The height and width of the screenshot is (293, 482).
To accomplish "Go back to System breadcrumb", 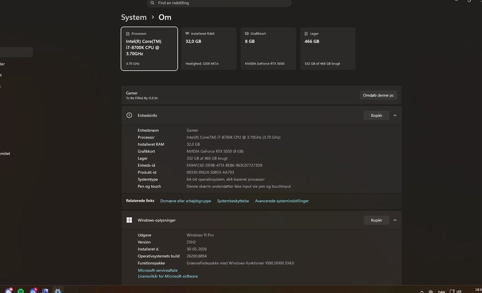I will [134, 18].
